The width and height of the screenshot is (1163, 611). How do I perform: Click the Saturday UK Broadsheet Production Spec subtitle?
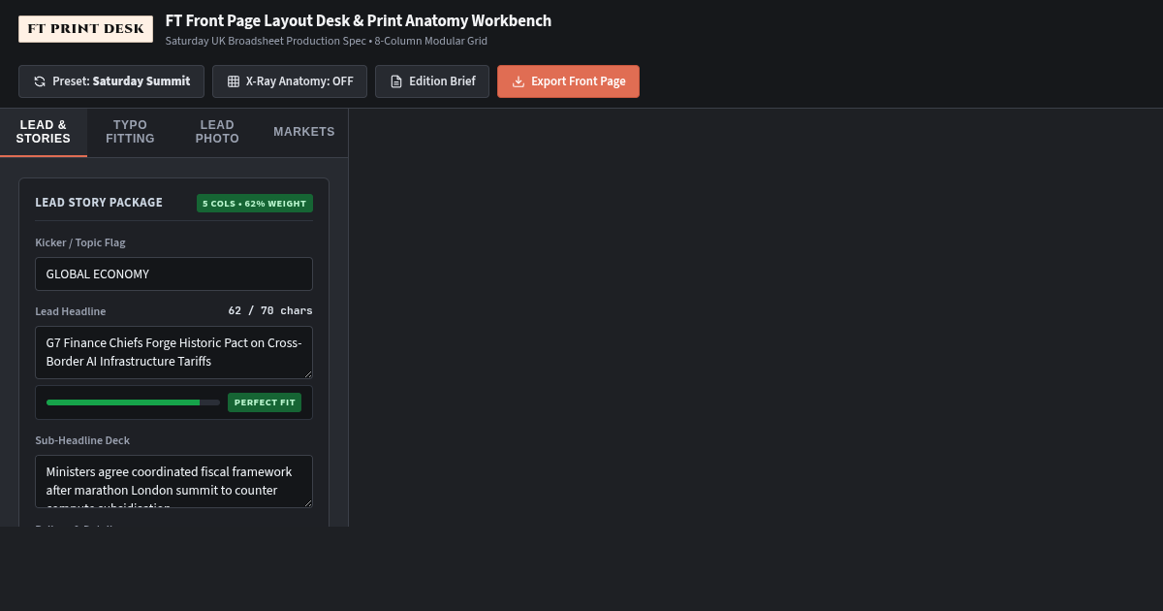pyautogui.click(x=326, y=41)
